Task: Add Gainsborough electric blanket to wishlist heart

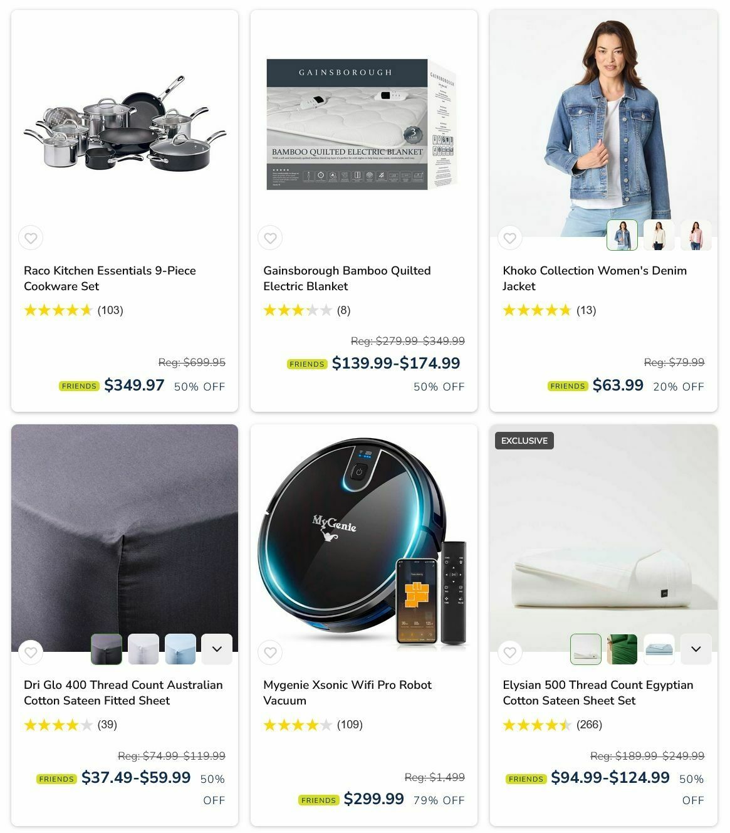Action: (x=270, y=238)
